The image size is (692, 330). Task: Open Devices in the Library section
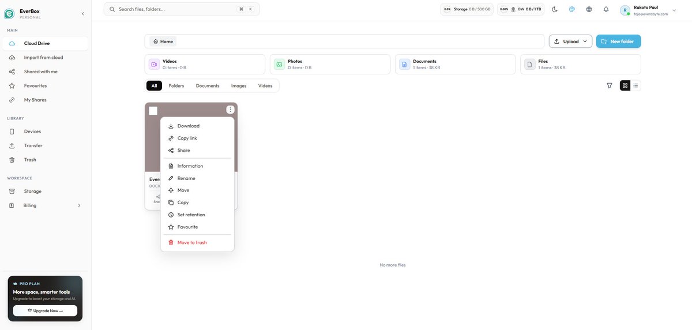(x=45, y=132)
